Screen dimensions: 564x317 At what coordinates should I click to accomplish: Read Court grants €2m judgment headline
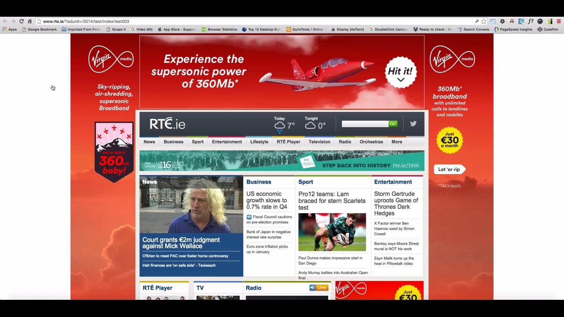tap(181, 243)
